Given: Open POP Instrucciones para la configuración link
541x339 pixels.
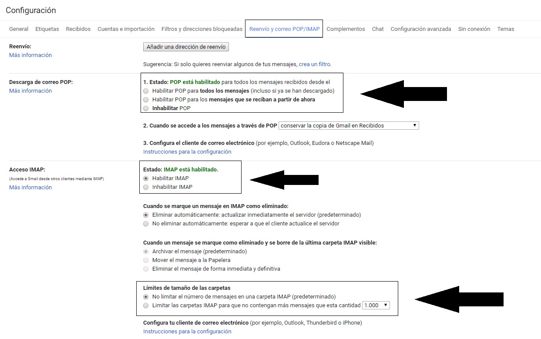Looking at the screenshot, I should (x=187, y=152).
